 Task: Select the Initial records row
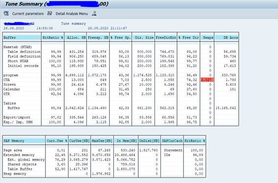[121, 66]
